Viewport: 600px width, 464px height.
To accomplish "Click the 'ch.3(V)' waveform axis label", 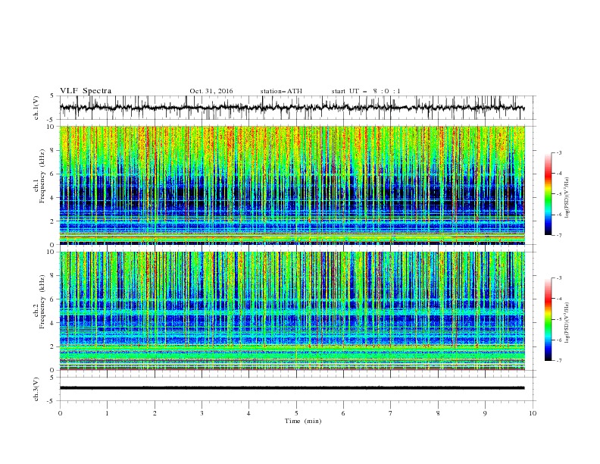I will [36, 389].
